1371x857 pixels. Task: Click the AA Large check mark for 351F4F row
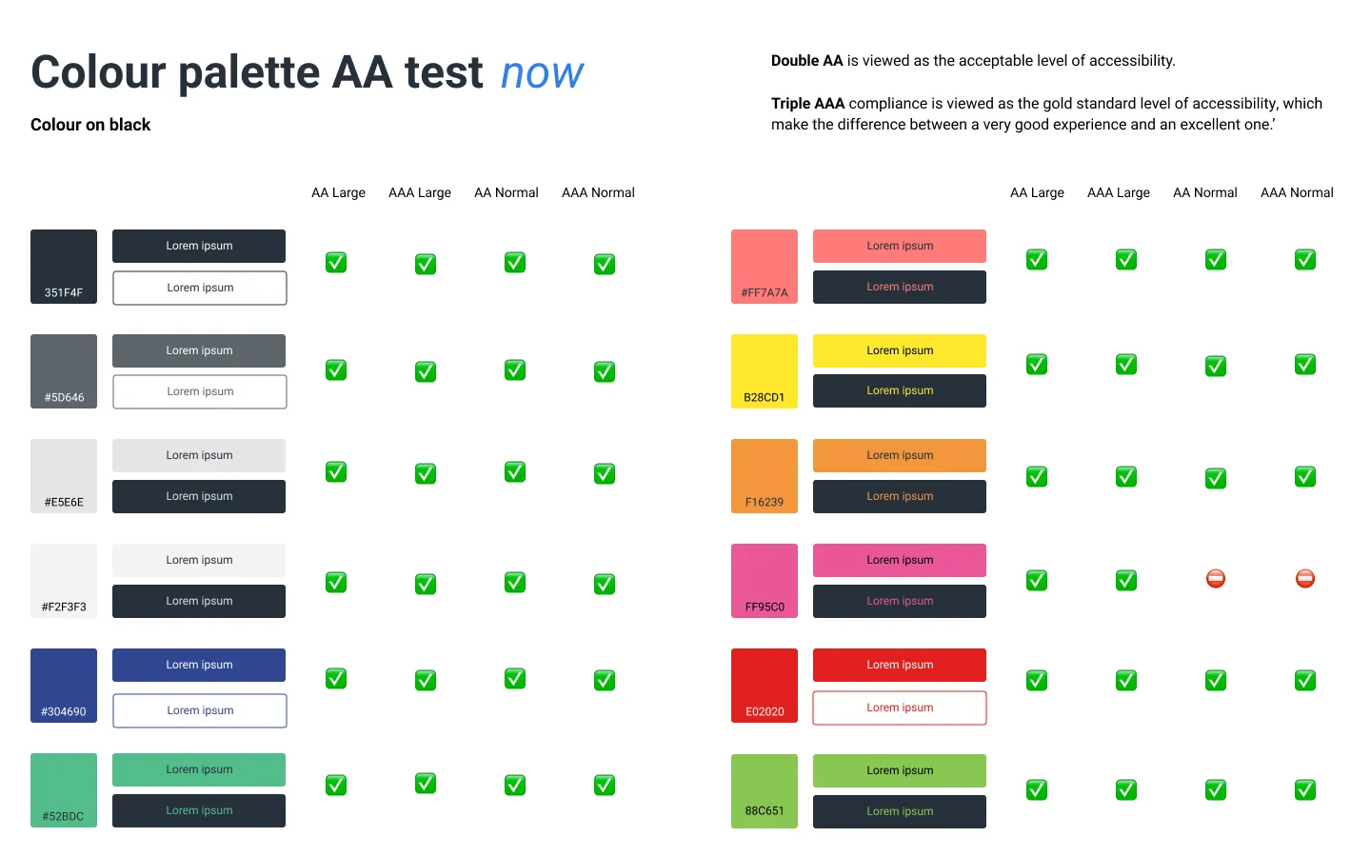[336, 262]
